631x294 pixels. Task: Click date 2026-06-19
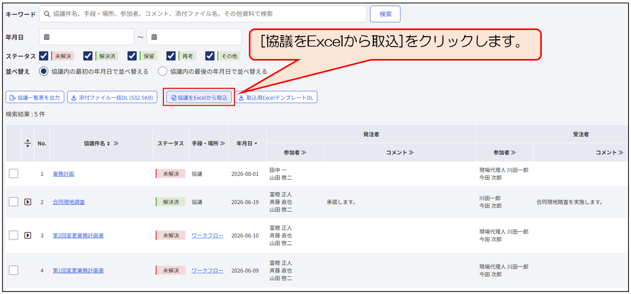tap(245, 202)
